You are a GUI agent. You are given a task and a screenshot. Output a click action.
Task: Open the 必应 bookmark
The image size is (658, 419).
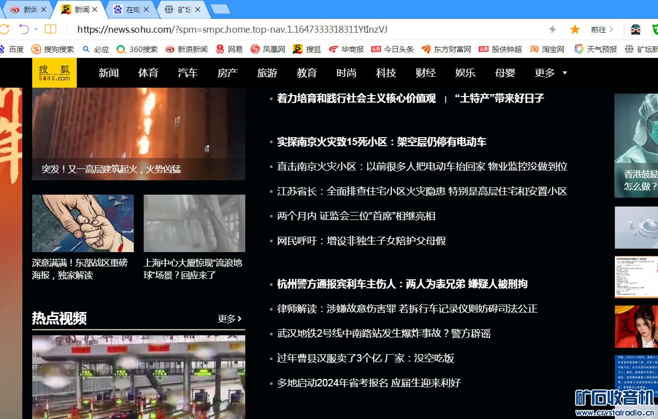(x=96, y=49)
